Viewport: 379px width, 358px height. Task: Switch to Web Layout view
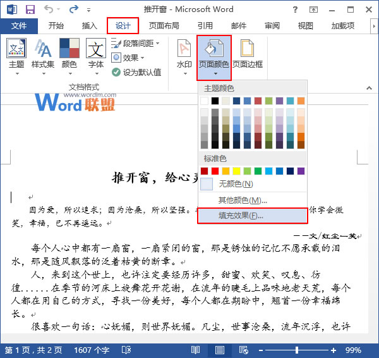[x=243, y=350]
